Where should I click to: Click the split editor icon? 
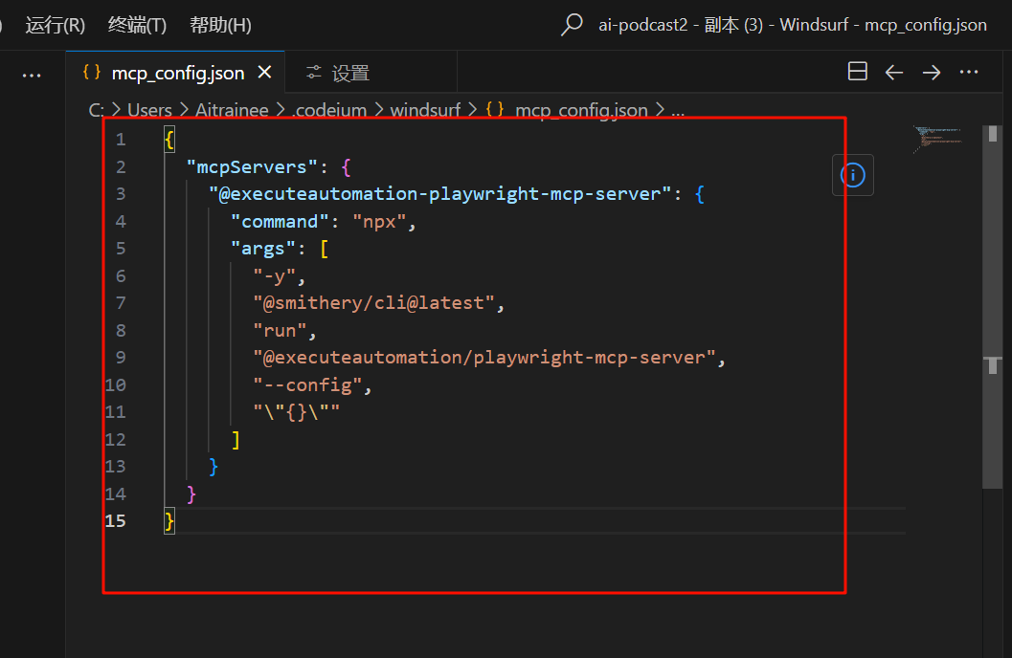(858, 72)
